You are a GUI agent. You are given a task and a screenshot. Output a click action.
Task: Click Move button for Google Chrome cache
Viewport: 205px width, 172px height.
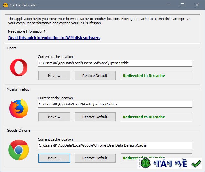(x=54, y=158)
